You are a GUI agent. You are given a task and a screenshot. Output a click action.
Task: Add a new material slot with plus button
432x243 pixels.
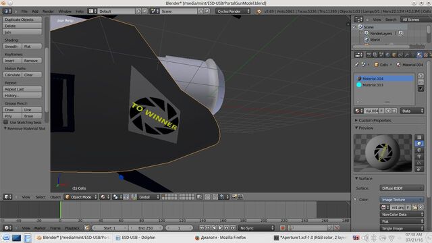pyautogui.click(x=421, y=76)
